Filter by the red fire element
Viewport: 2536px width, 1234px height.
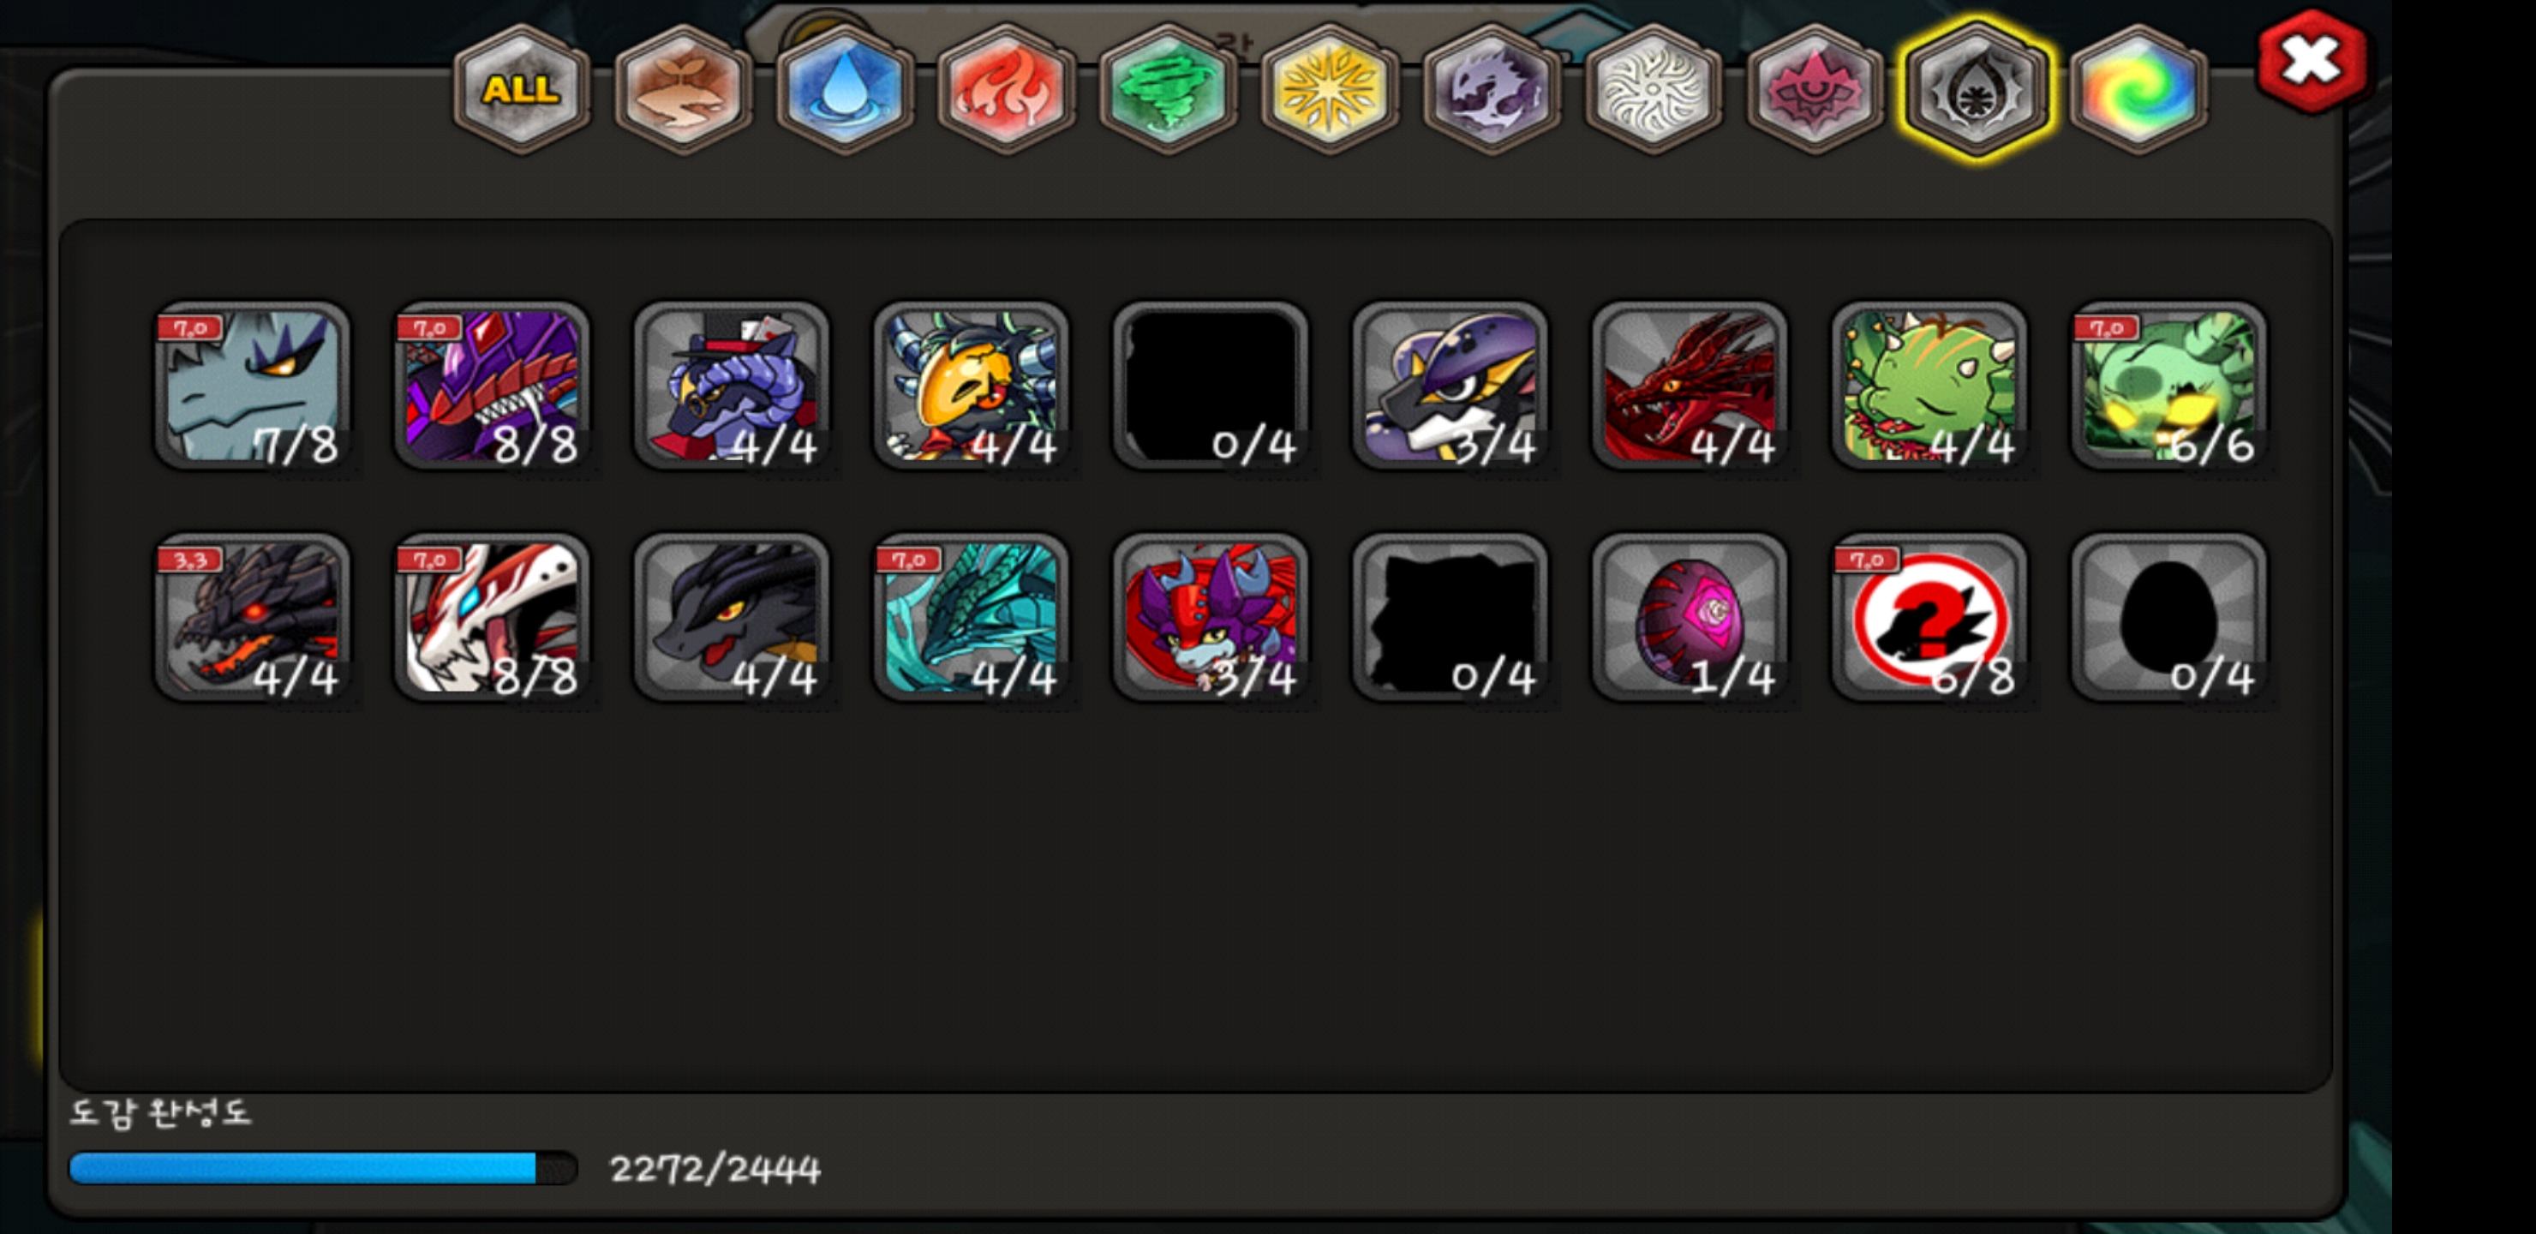click(1006, 90)
